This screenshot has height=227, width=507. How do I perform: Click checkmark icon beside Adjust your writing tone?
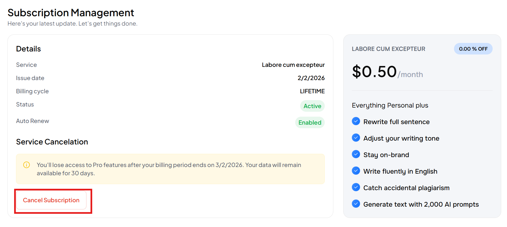pos(356,138)
